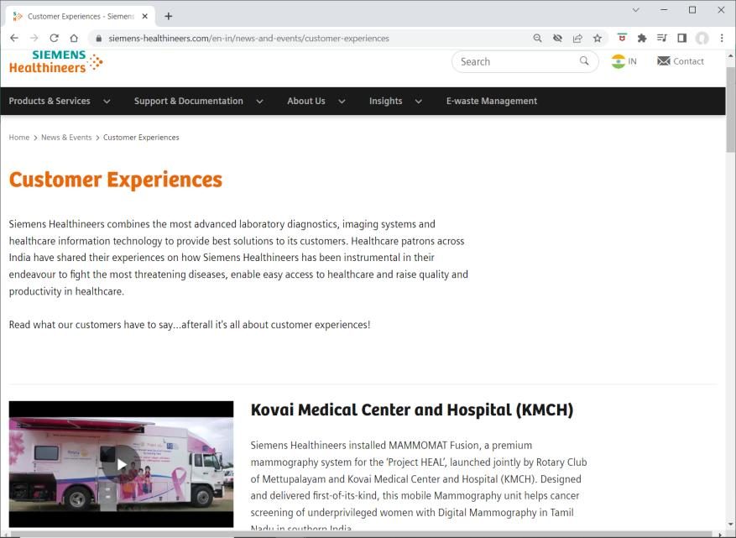Go to Home breadcrumb
Image resolution: width=736 pixels, height=538 pixels.
(x=19, y=138)
